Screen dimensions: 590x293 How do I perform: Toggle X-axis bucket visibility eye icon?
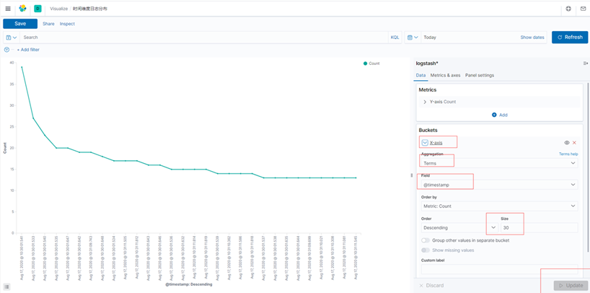point(567,143)
